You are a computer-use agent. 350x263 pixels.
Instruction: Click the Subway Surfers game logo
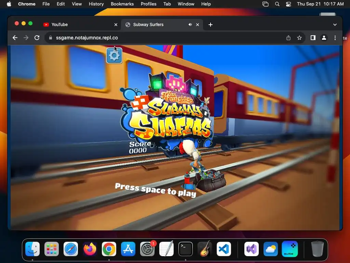(167, 112)
